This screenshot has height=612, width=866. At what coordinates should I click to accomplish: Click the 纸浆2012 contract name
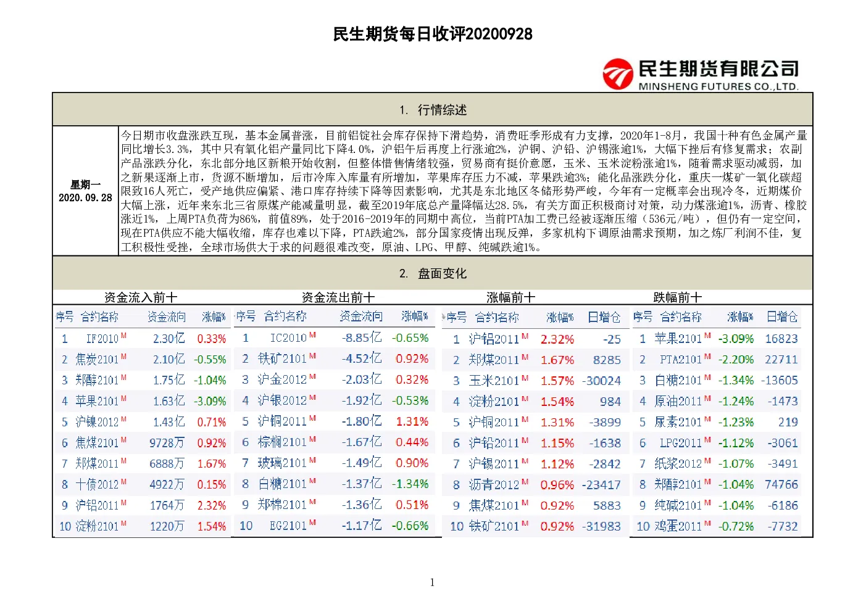tap(678, 463)
